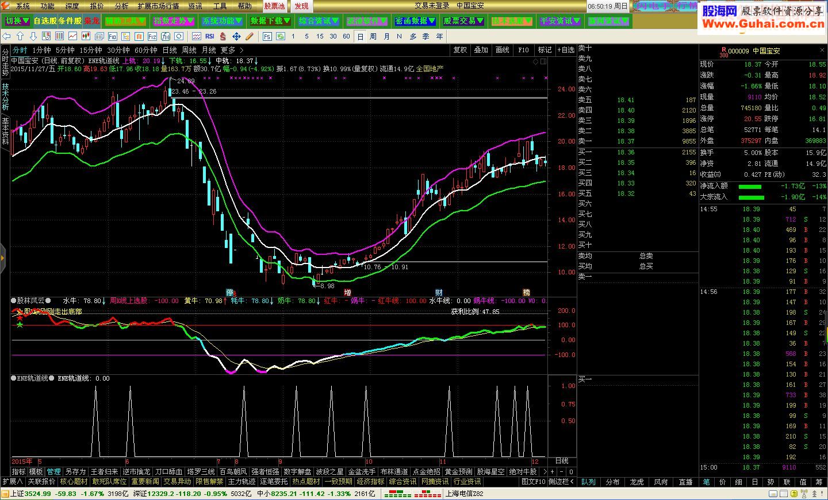Open the 扩展市场行情 menu
828x500 pixels.
pos(158,6)
